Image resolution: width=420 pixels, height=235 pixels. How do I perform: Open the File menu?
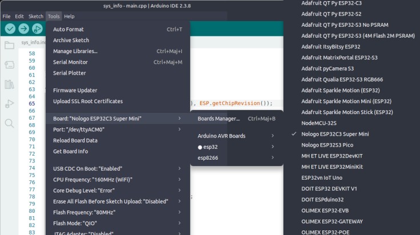(6, 17)
